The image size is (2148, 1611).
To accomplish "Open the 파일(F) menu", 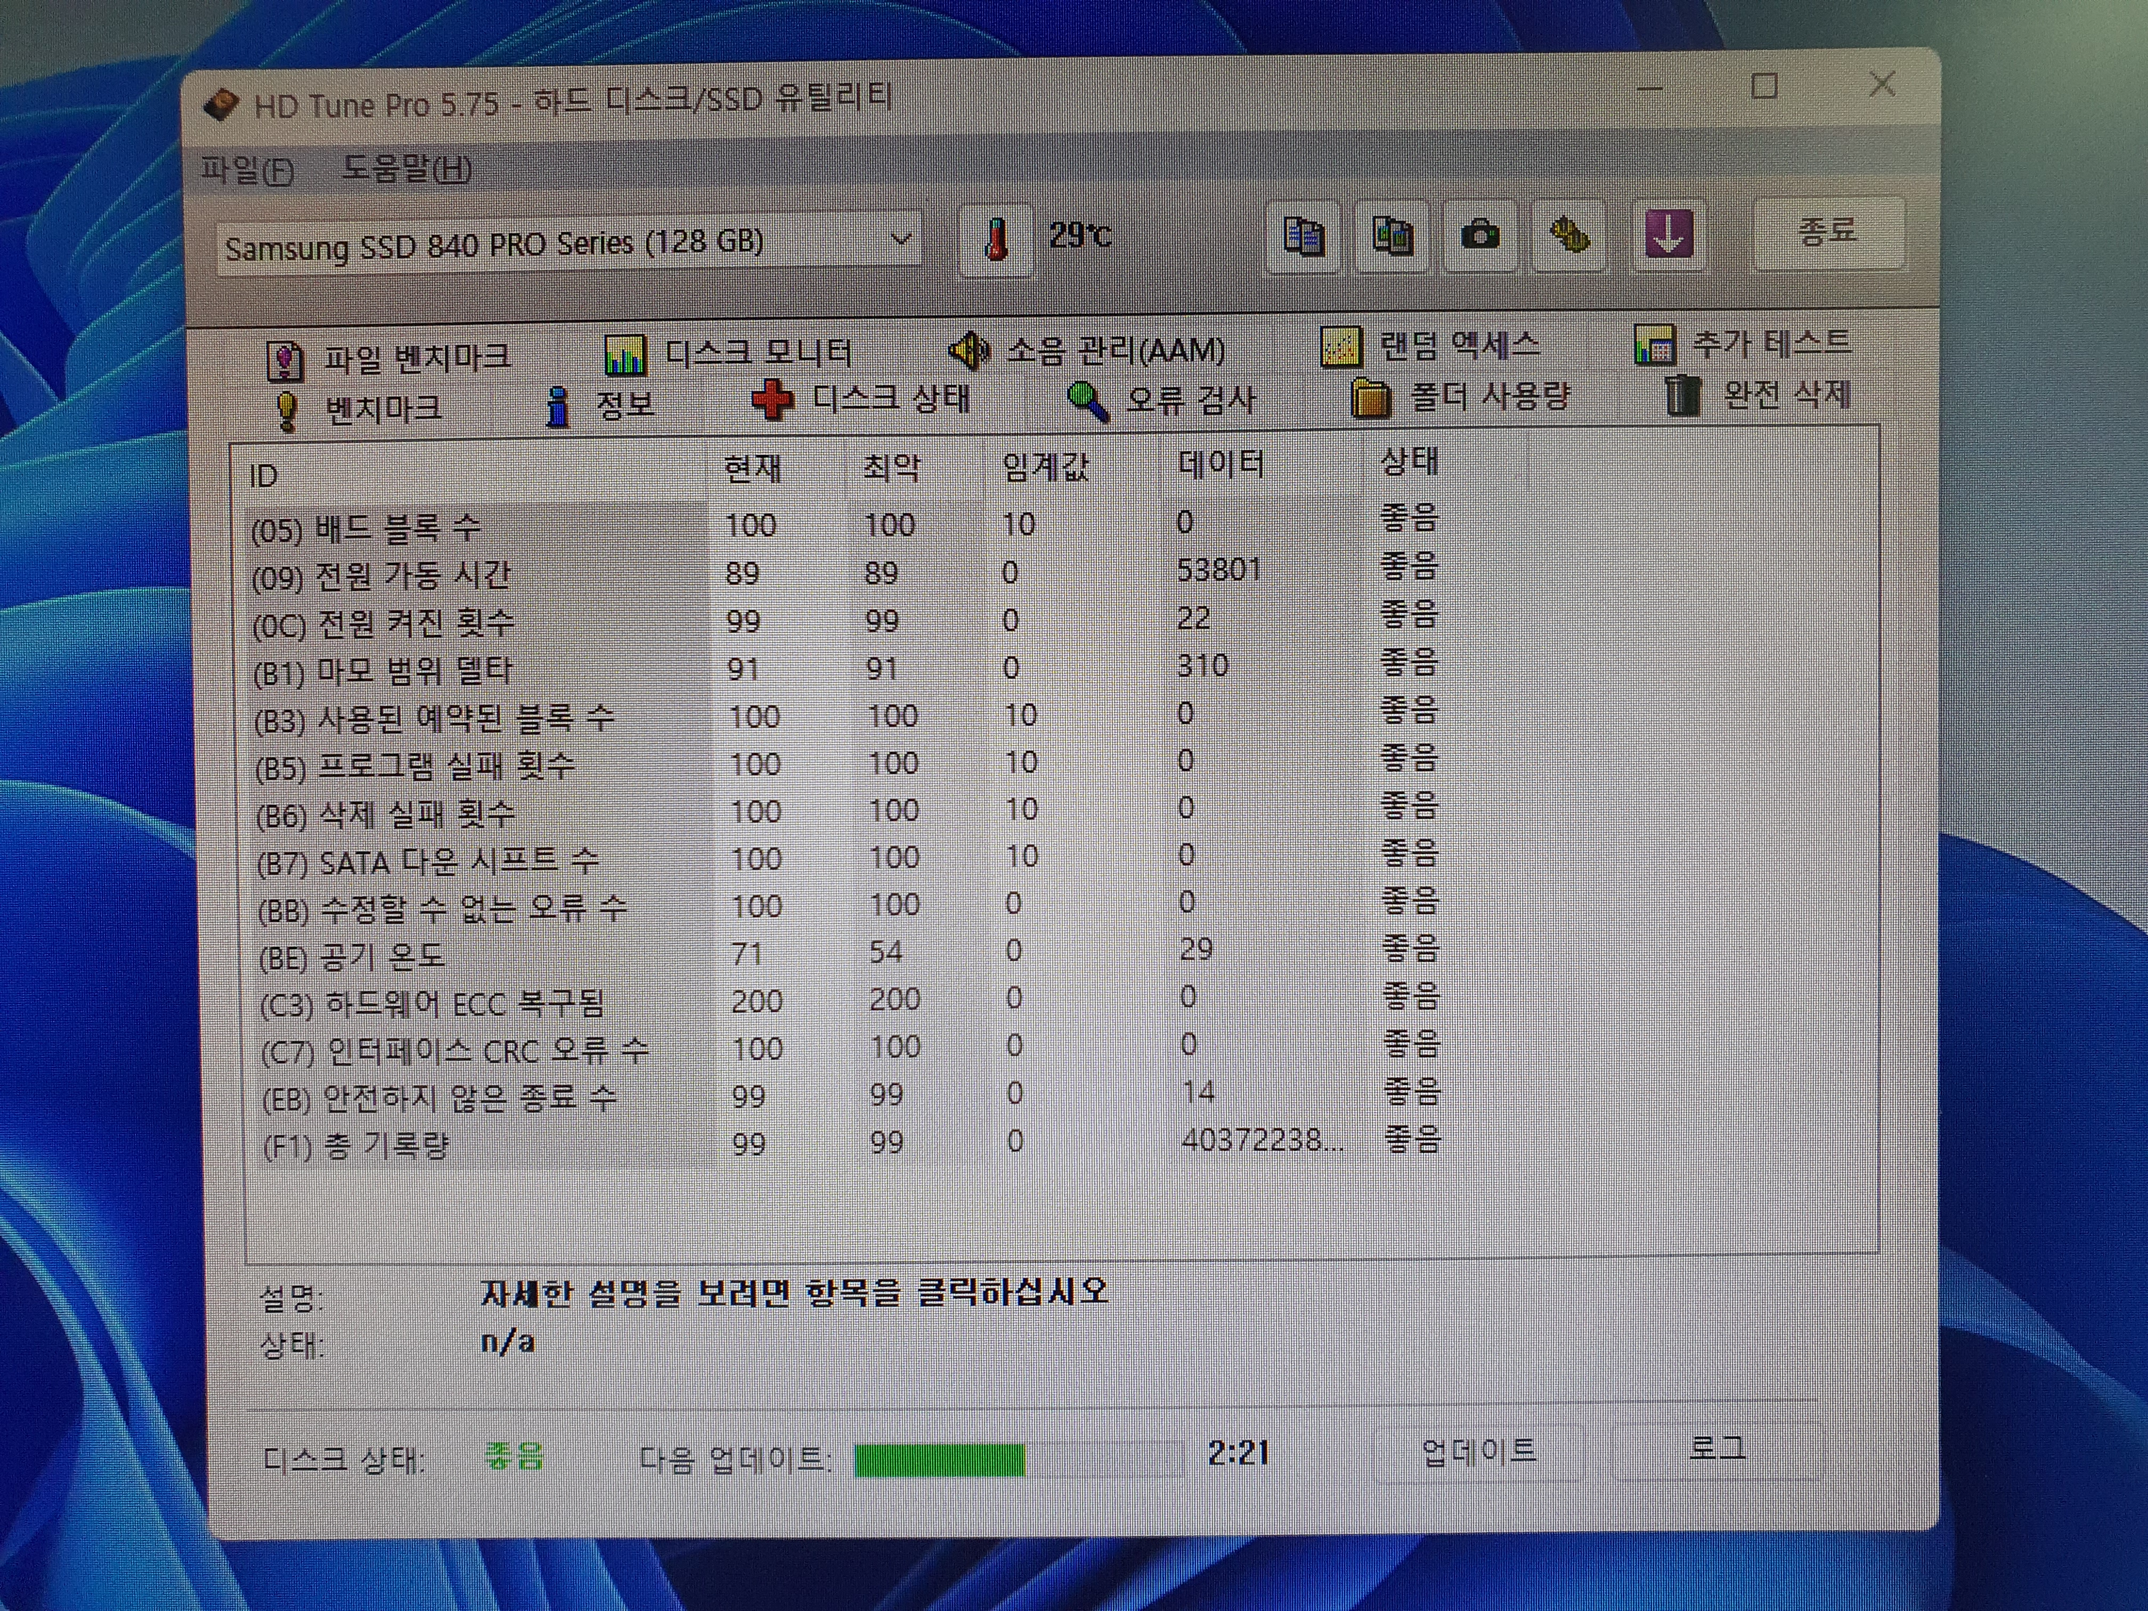I will tap(247, 171).
